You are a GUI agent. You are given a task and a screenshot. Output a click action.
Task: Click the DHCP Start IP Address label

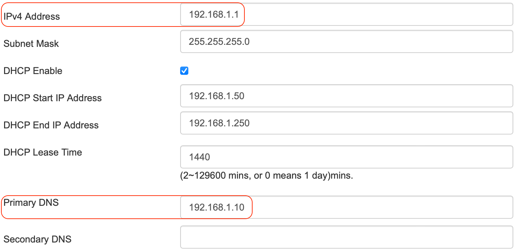click(52, 98)
